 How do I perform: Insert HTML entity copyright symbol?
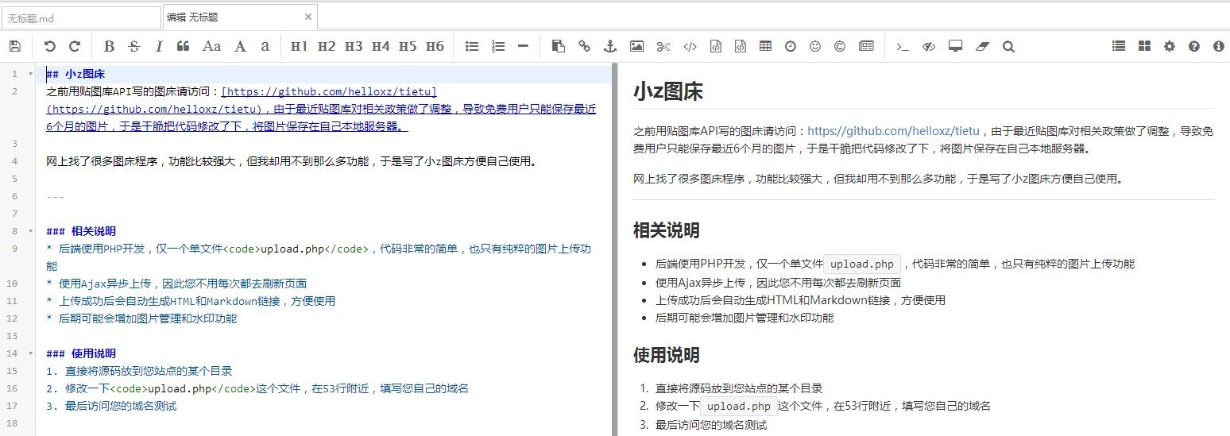coord(840,47)
